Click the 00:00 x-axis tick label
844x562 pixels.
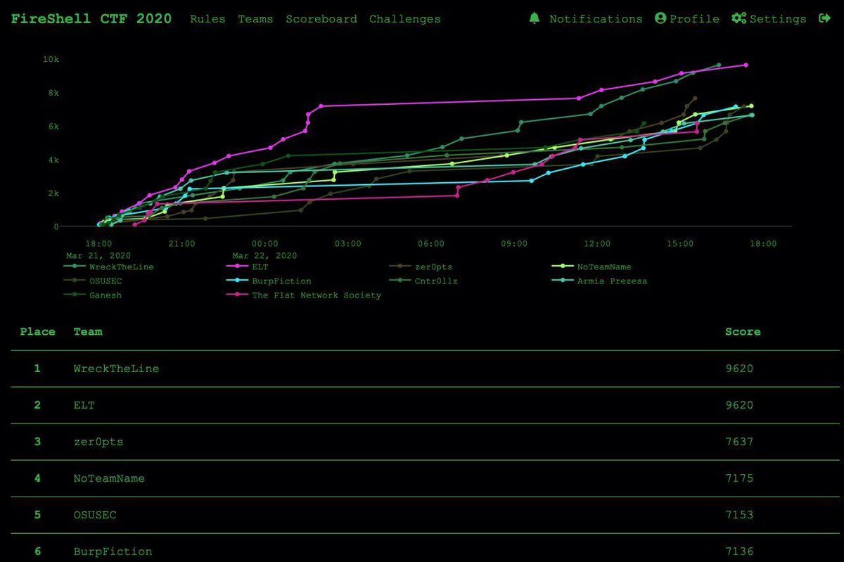point(264,244)
